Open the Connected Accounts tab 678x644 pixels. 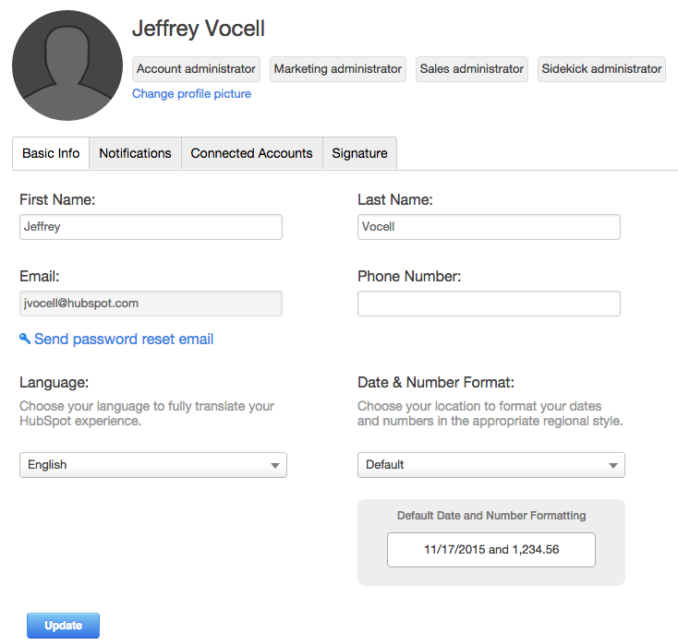tap(251, 153)
